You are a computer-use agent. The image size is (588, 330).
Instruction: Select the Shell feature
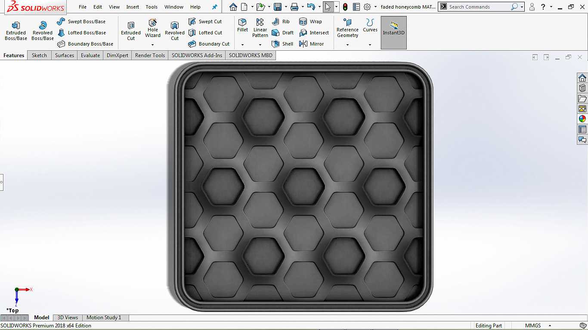(x=282, y=44)
